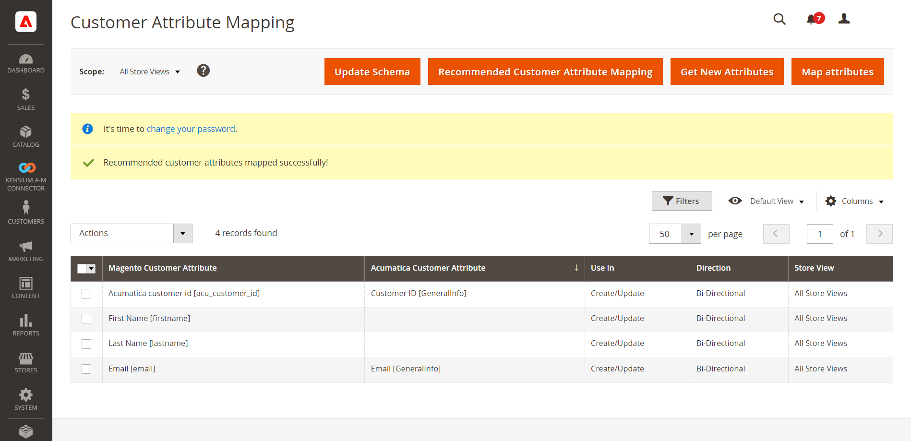Sort by Use In column header
The width and height of the screenshot is (911, 441).
click(x=637, y=268)
